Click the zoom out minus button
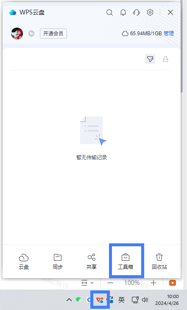The height and width of the screenshot is (310, 187). coord(110,283)
